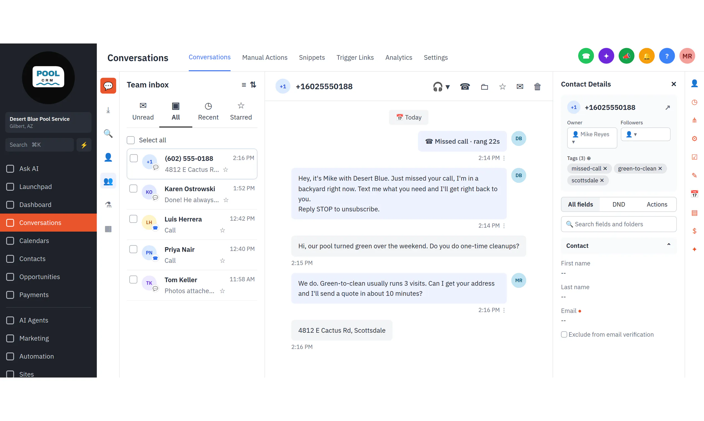
Task: Collapse the Contact section chevron
Action: pyautogui.click(x=669, y=245)
